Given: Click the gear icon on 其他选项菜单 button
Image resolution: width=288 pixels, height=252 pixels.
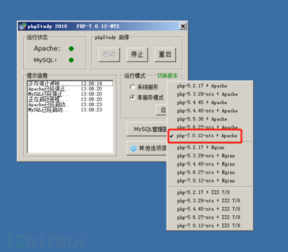Looking at the screenshot, I should [134, 148].
